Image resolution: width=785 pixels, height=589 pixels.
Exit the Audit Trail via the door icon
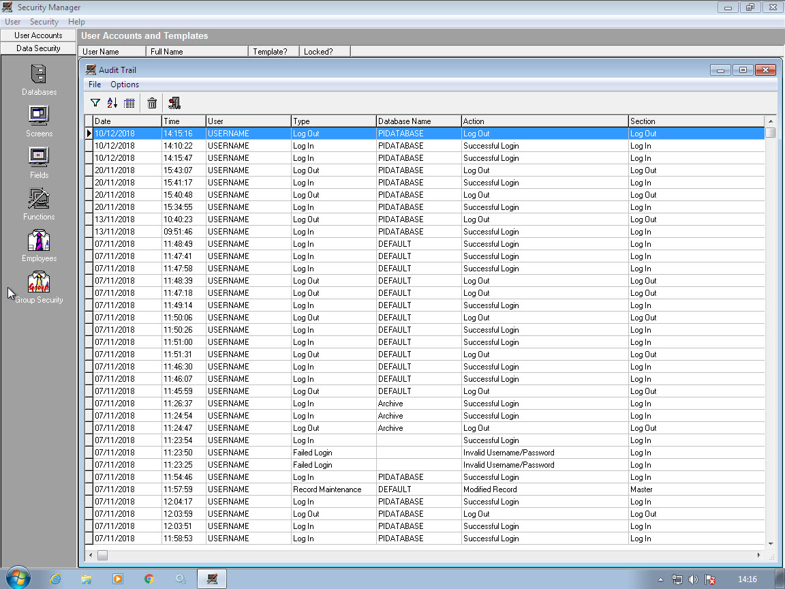click(174, 102)
